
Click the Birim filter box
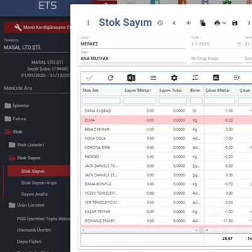(x=197, y=101)
